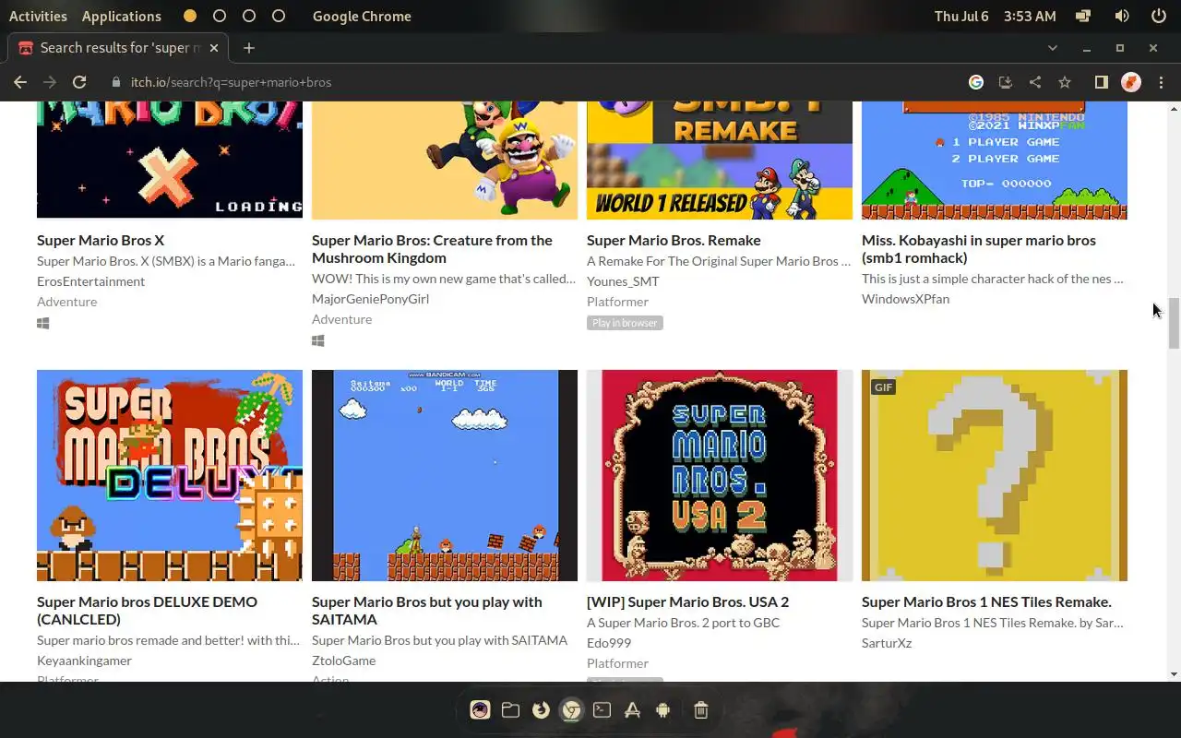
Task: Open the Chrome profile avatar
Action: click(1131, 82)
